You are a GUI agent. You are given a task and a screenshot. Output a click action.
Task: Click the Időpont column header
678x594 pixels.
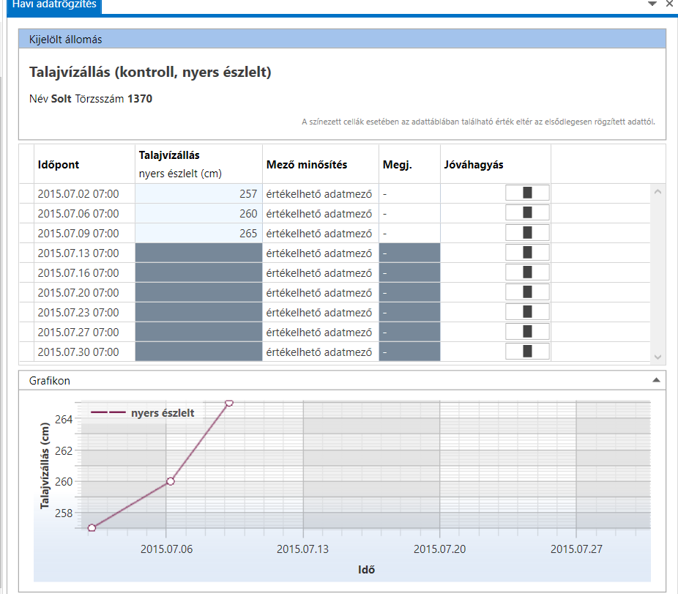pyautogui.click(x=84, y=164)
